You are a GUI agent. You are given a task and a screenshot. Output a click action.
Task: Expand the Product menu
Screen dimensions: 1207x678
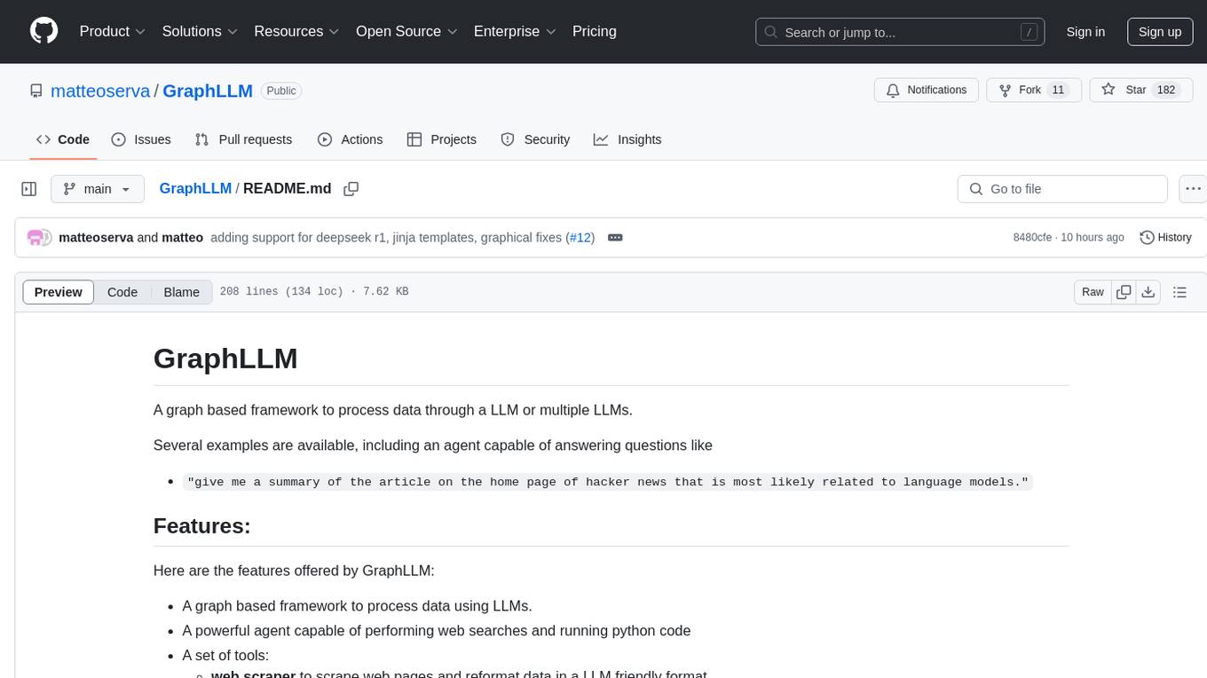pos(113,31)
